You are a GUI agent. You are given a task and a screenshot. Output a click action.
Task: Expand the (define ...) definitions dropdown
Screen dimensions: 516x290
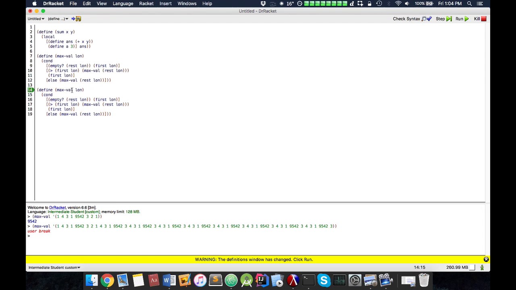(58, 19)
